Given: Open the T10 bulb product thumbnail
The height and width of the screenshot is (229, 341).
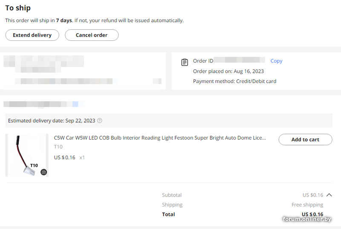Looking at the screenshot, I should pyautogui.click(x=26, y=155).
